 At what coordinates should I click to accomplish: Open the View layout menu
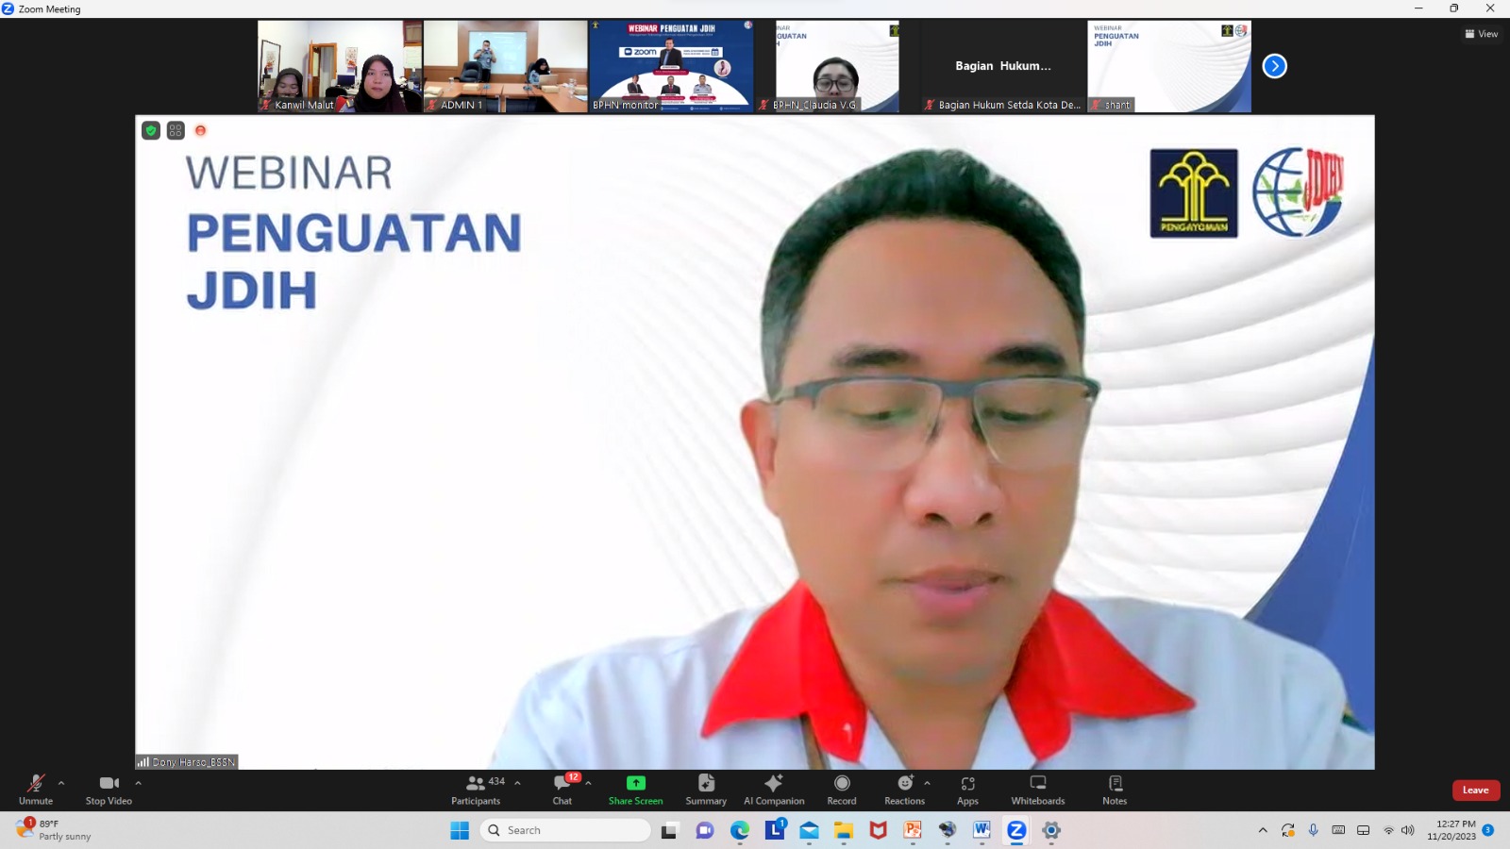[1482, 34]
